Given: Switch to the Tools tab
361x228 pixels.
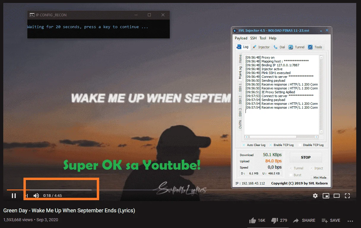Looking at the screenshot, I should click(x=315, y=47).
